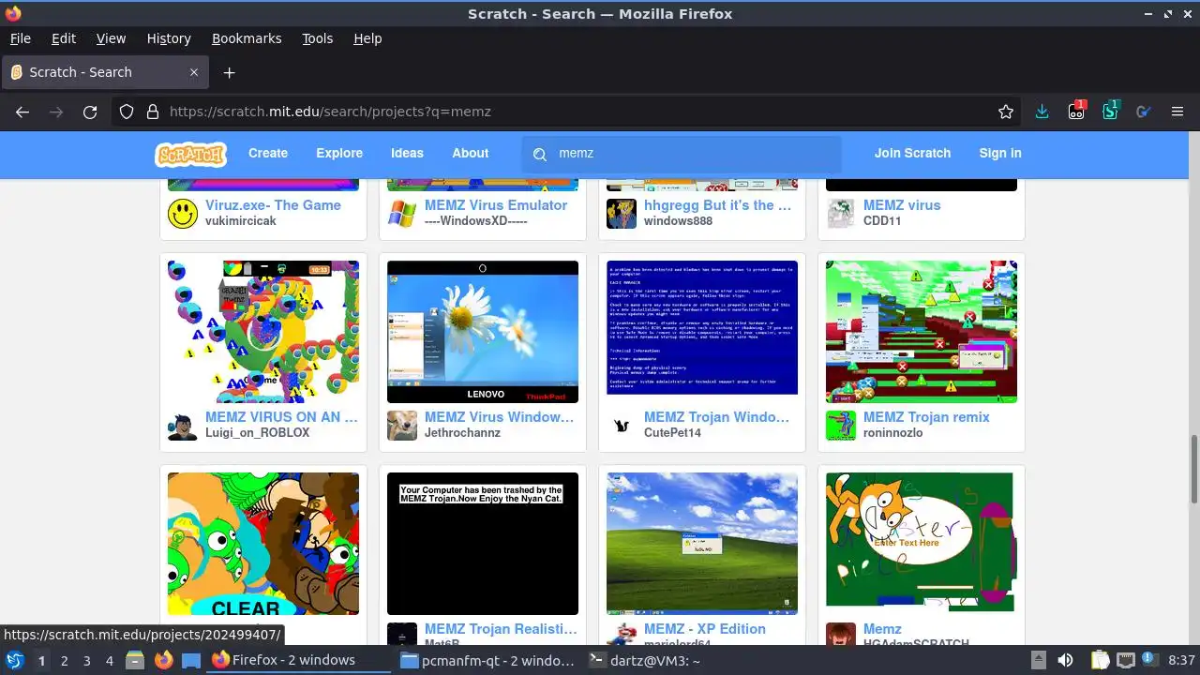Click the shield tracking protection icon
This screenshot has height=675, width=1200.
pos(127,112)
